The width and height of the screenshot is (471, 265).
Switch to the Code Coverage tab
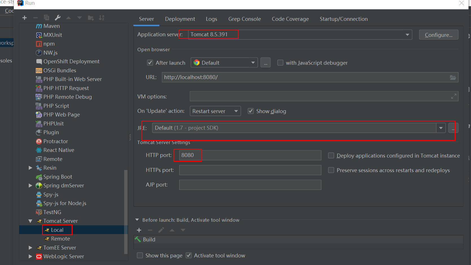pyautogui.click(x=290, y=19)
